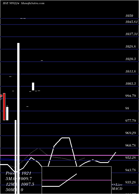Click the BSE 989224 chart title
139x194 pixels.
11,3
